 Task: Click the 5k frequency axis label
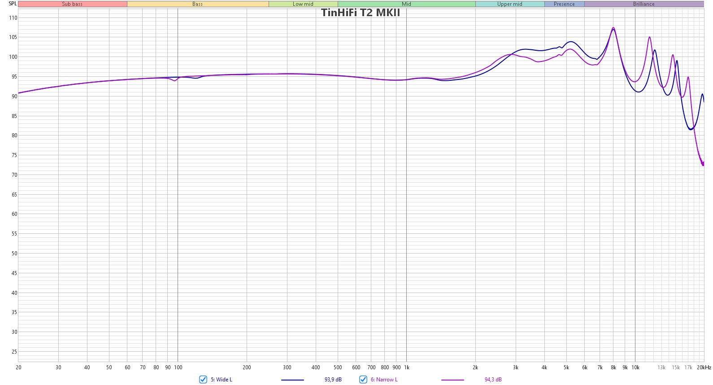[566, 367]
